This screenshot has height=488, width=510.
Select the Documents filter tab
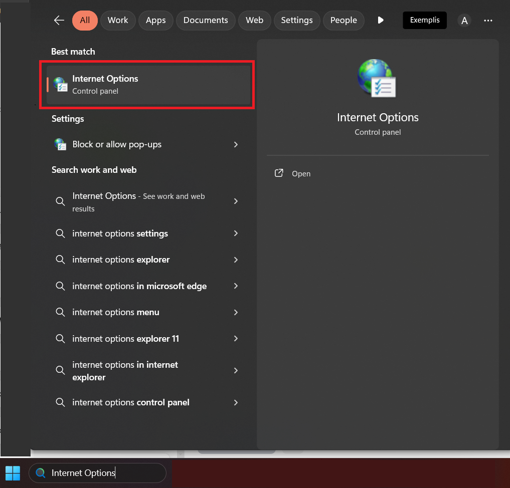tap(206, 21)
